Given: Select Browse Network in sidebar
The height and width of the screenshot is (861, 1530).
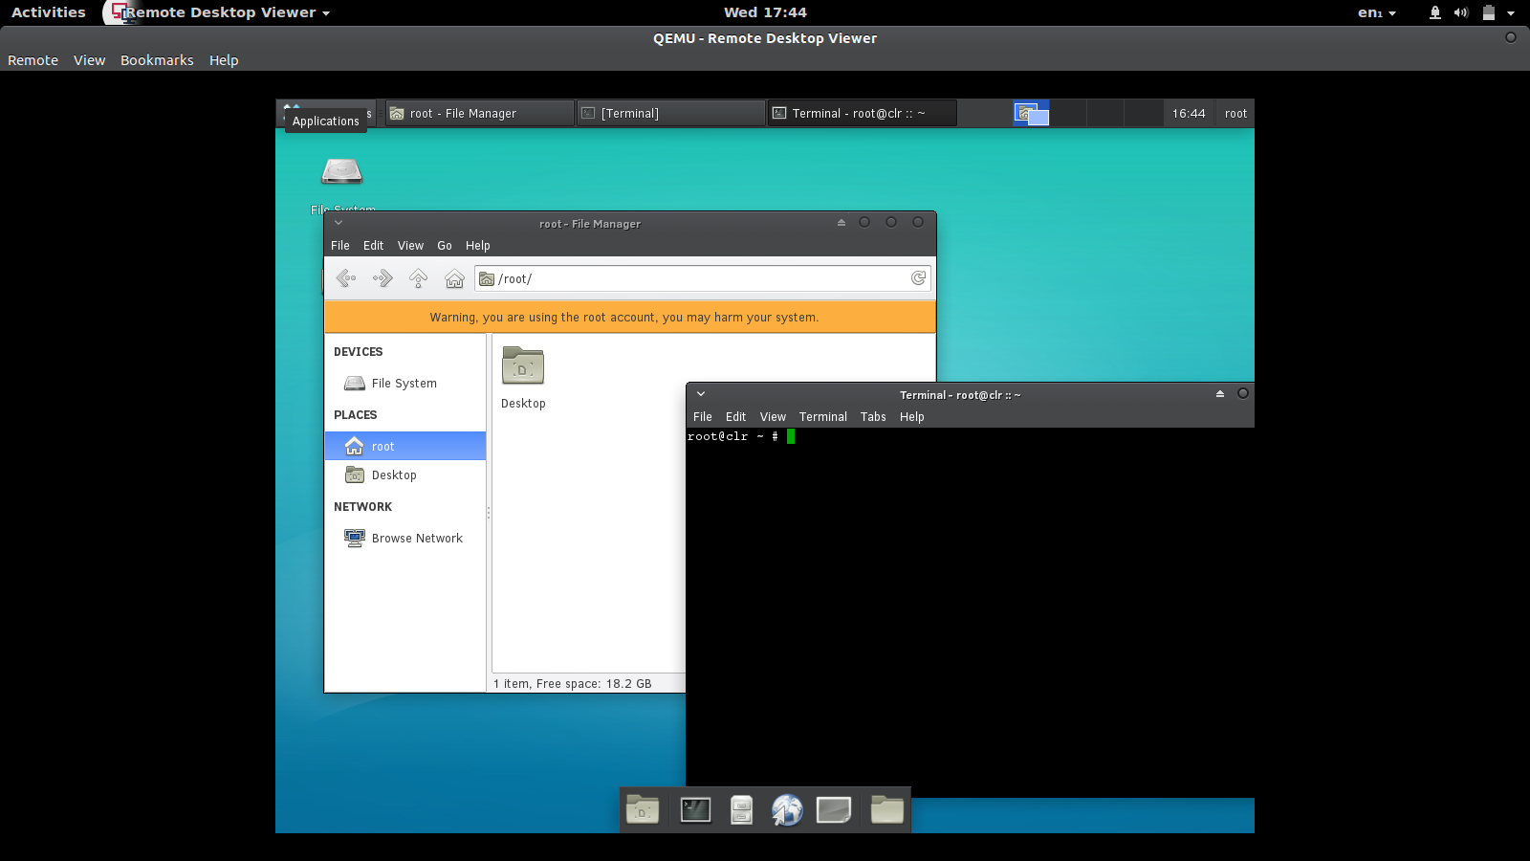Looking at the screenshot, I should click(x=404, y=539).
